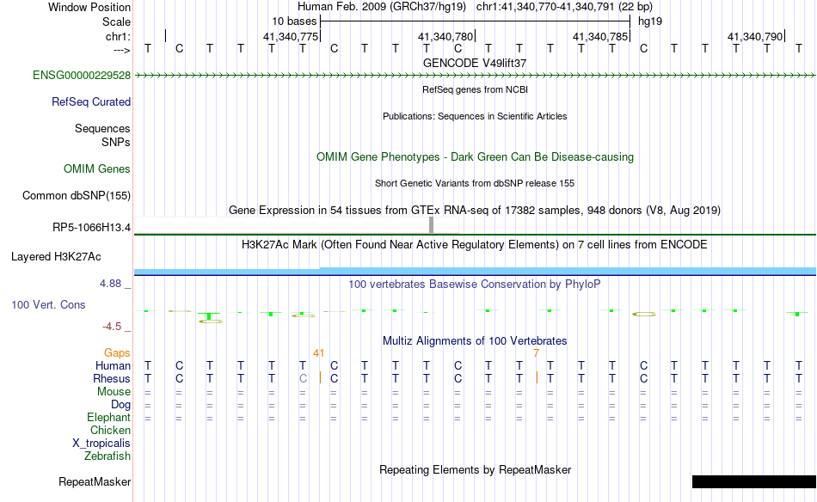Click the 10 bases scale text
Image resolution: width=817 pixels, height=502 pixels.
point(294,21)
